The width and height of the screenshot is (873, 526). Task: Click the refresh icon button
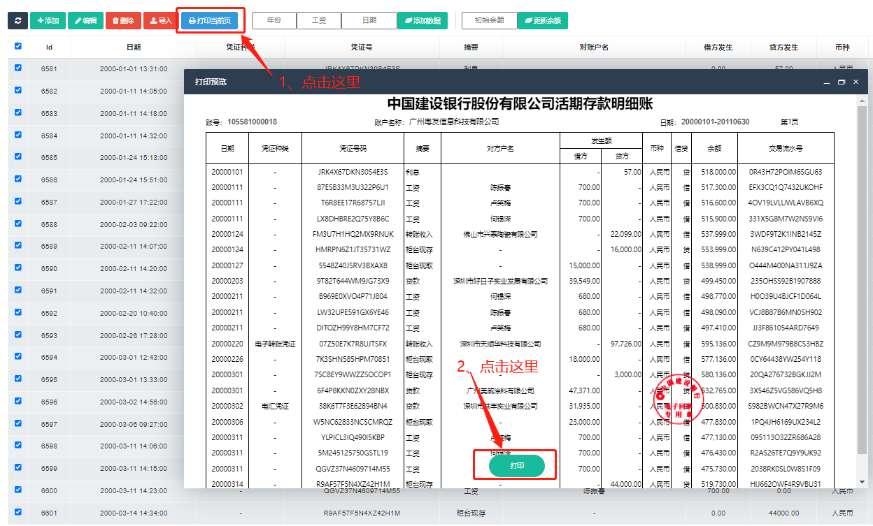(x=17, y=21)
